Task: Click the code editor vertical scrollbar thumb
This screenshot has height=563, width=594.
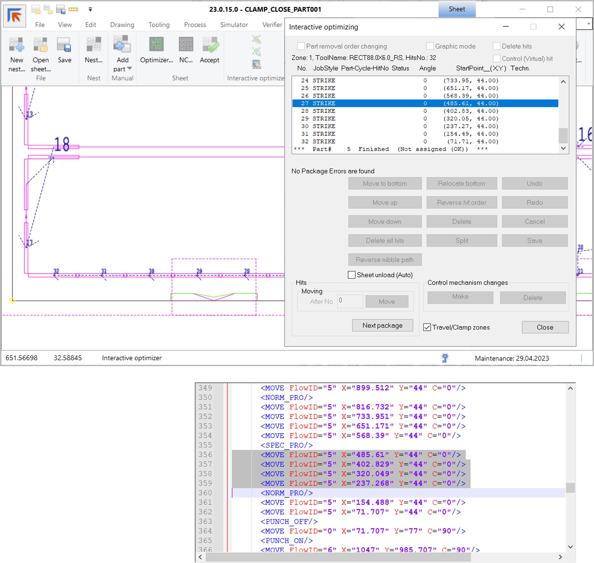Action: pos(570,487)
